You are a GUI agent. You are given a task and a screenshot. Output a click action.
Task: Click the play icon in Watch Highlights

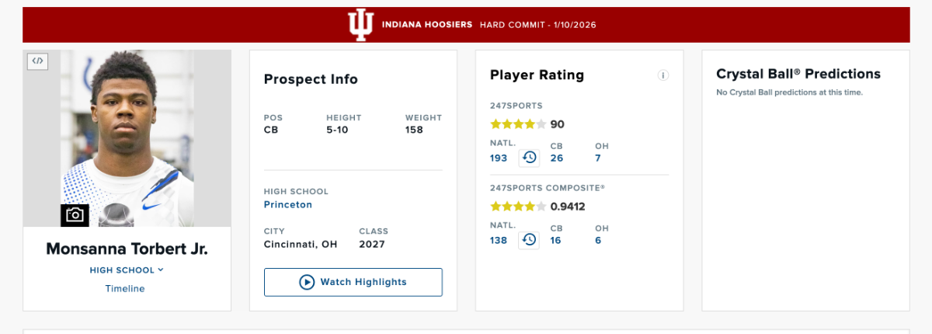click(307, 282)
